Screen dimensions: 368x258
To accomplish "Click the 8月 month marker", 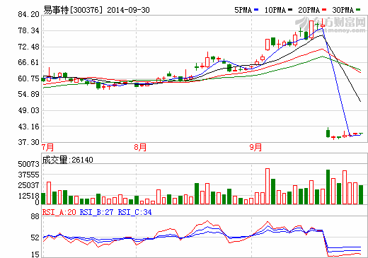I will tap(140, 148).
